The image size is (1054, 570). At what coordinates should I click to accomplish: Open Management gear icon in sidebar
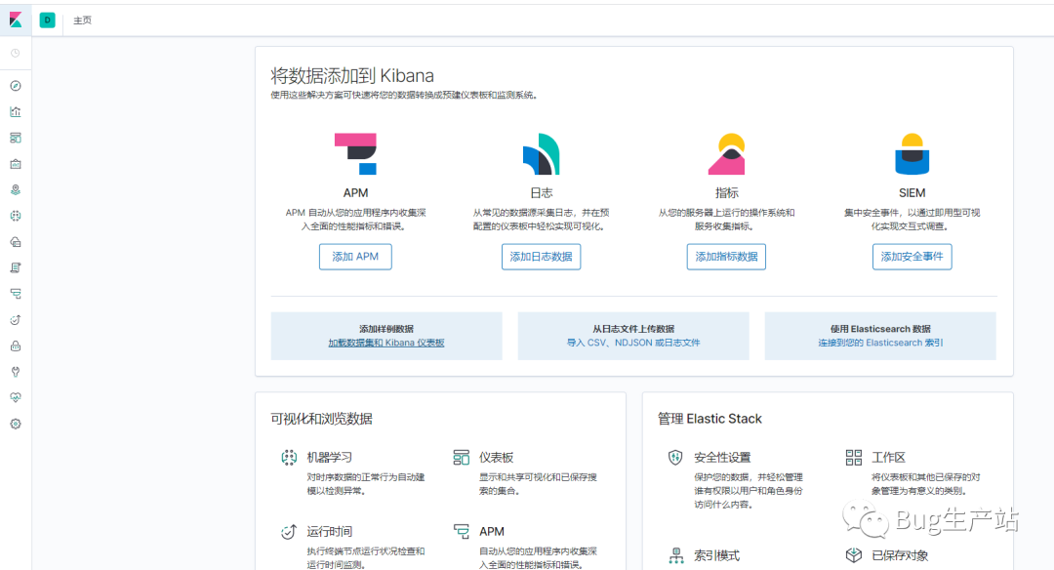point(16,425)
